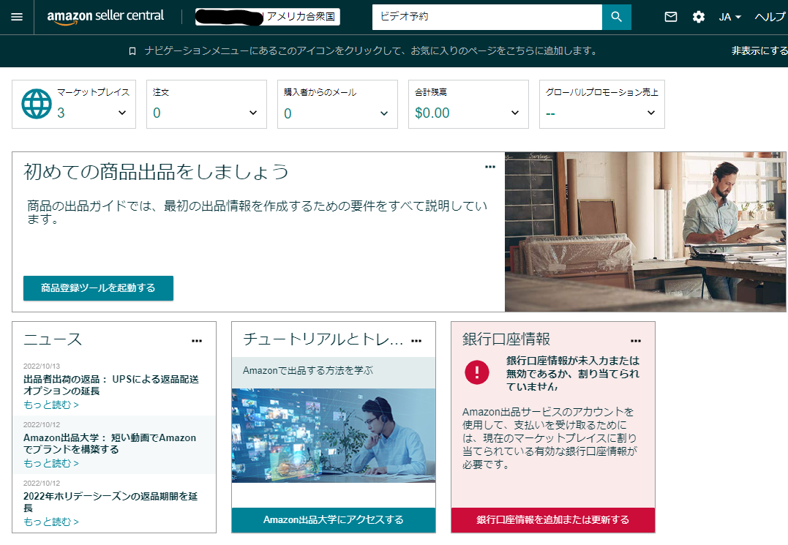This screenshot has width=788, height=545.
Task: Open news headline about UPS返品配送オプション
Action: [111, 385]
